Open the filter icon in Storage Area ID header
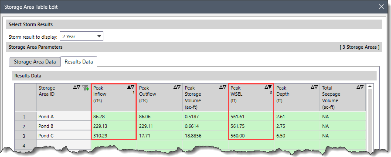 point(85,87)
